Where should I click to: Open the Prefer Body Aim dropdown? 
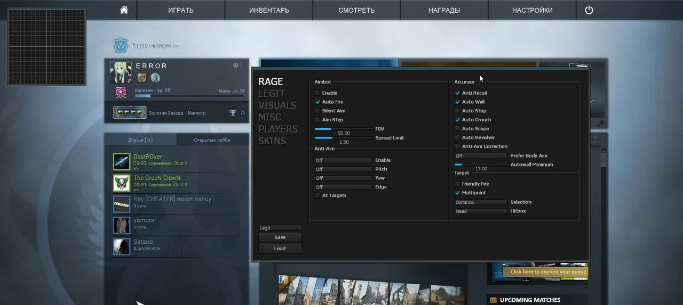(x=481, y=156)
